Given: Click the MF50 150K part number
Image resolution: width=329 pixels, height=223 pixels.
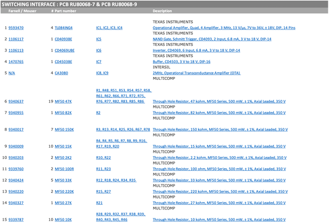Looking at the screenshot, I should (x=65, y=130).
